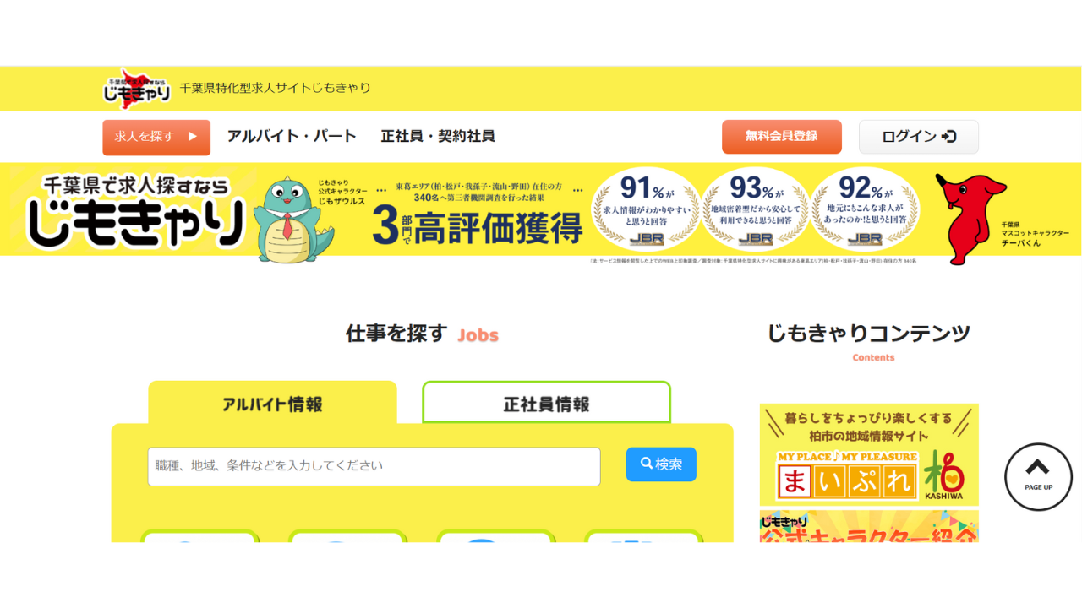This screenshot has height=608, width=1082.
Task: Focus the job keyword search field
Action: tap(374, 466)
